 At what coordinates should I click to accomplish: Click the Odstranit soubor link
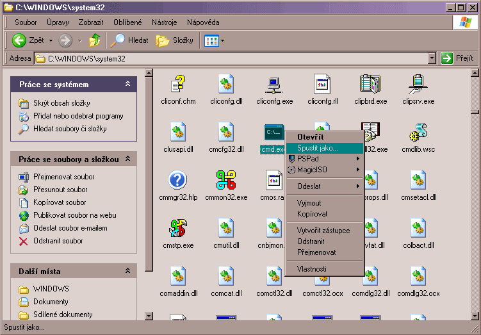coord(58,241)
